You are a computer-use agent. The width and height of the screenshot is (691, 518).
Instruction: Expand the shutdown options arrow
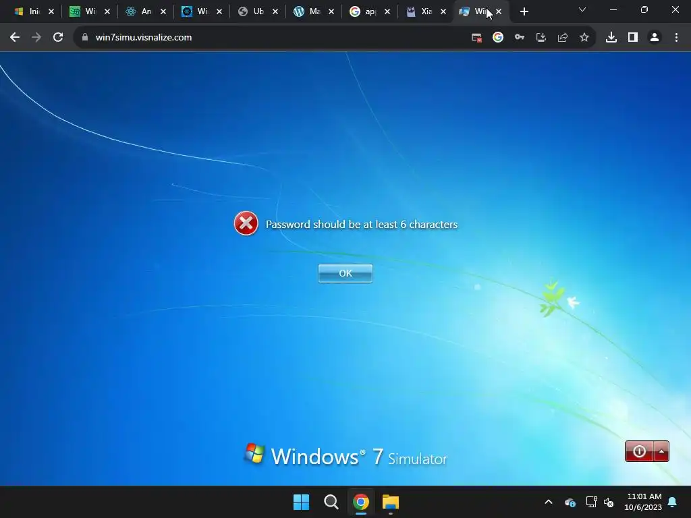pos(661,451)
